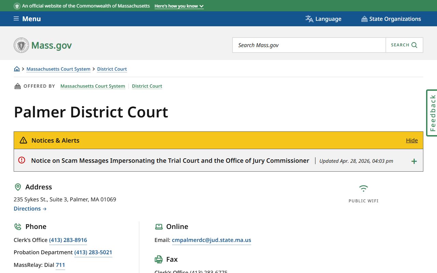Click the Address location pin icon
Viewport: 437px width, 273px height.
pos(18,187)
